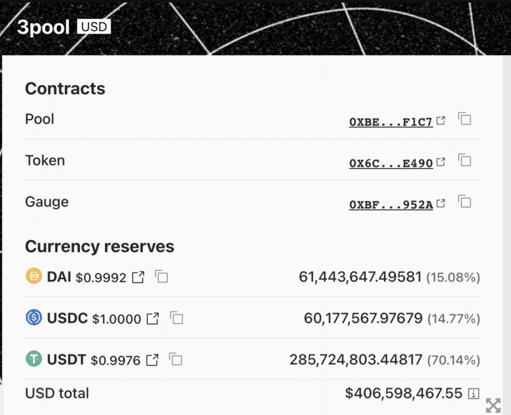
Task: Click the DAI token name
Action: pos(59,277)
